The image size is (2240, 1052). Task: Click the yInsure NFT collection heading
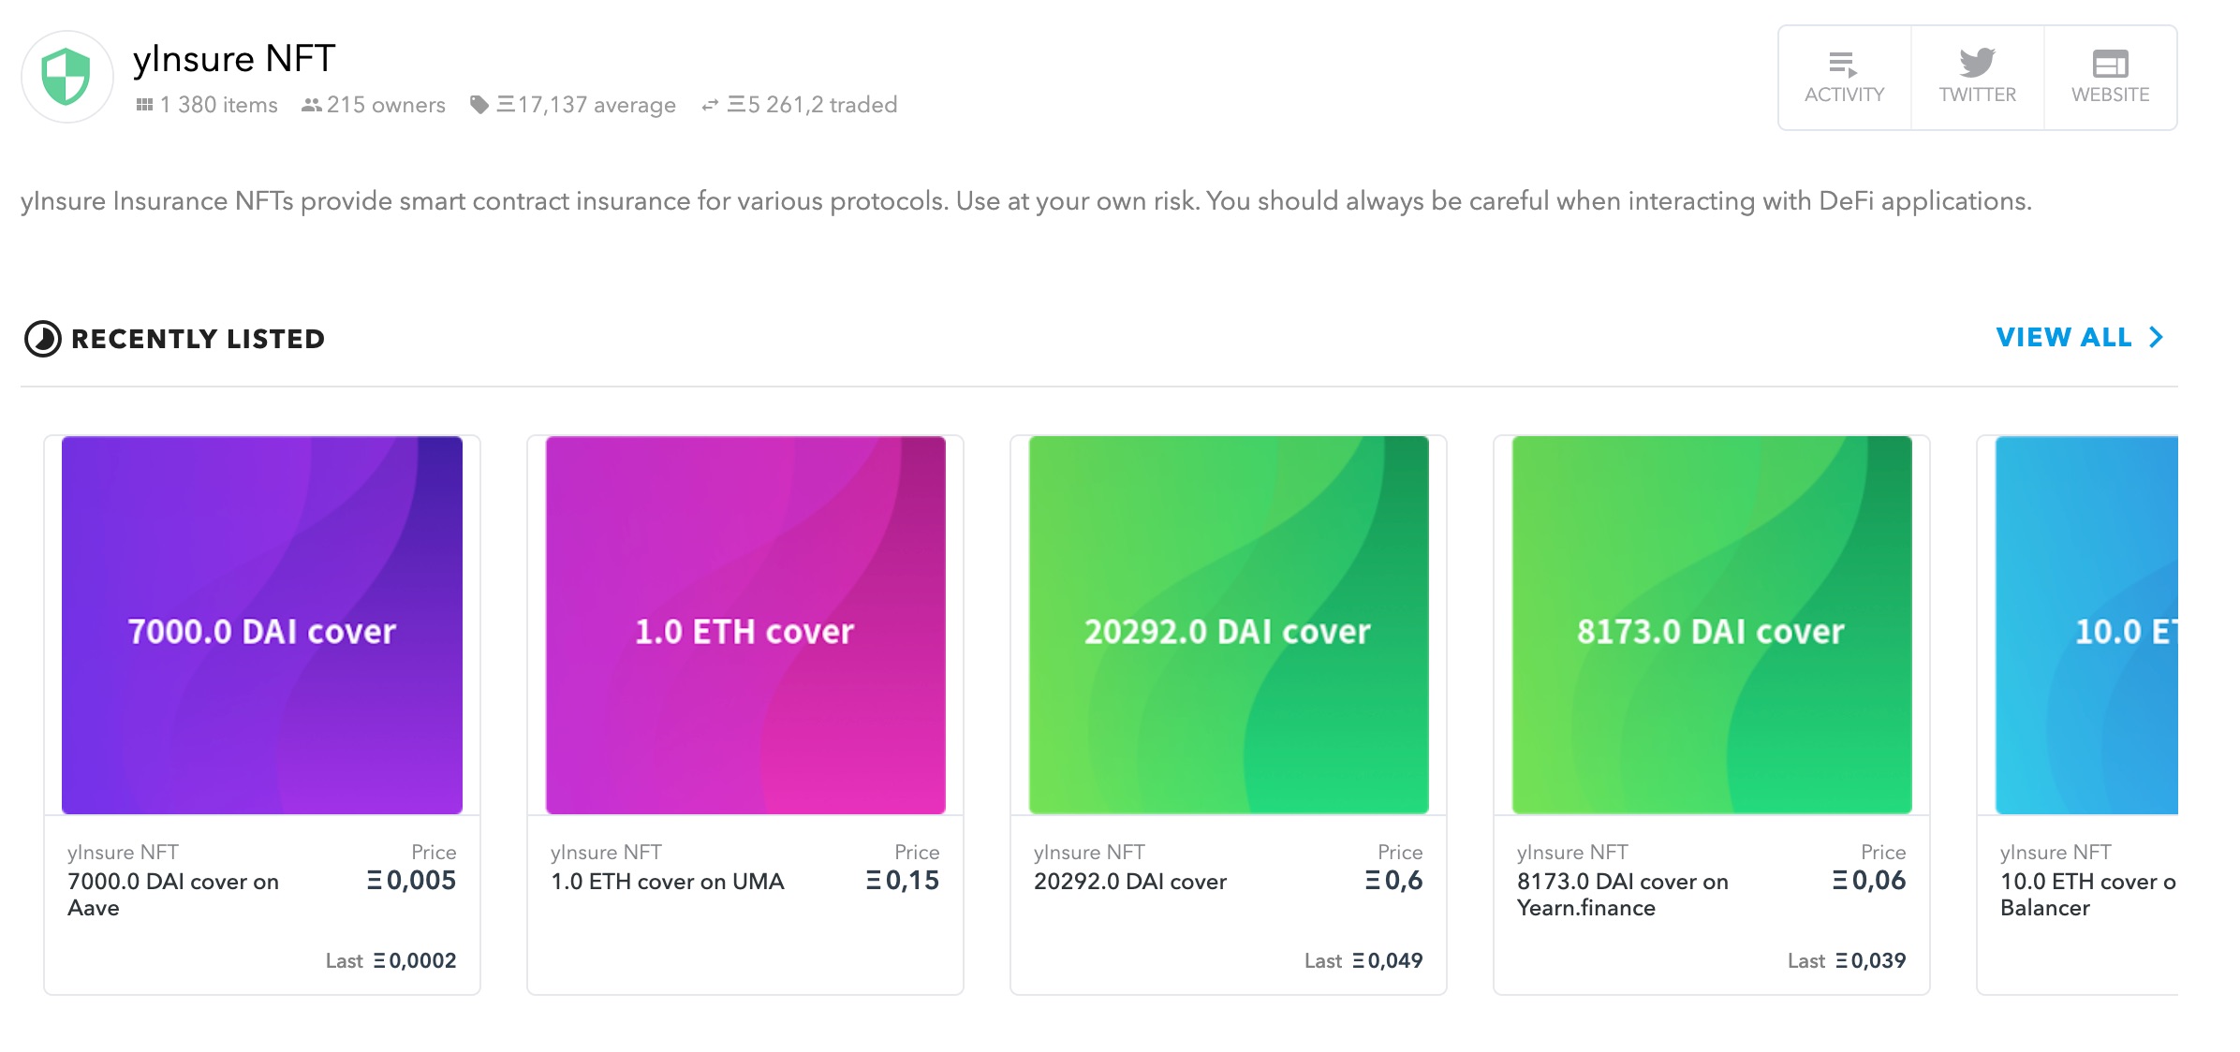coord(234,59)
